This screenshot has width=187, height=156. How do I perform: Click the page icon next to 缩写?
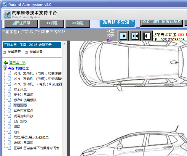click(x=9, y=126)
